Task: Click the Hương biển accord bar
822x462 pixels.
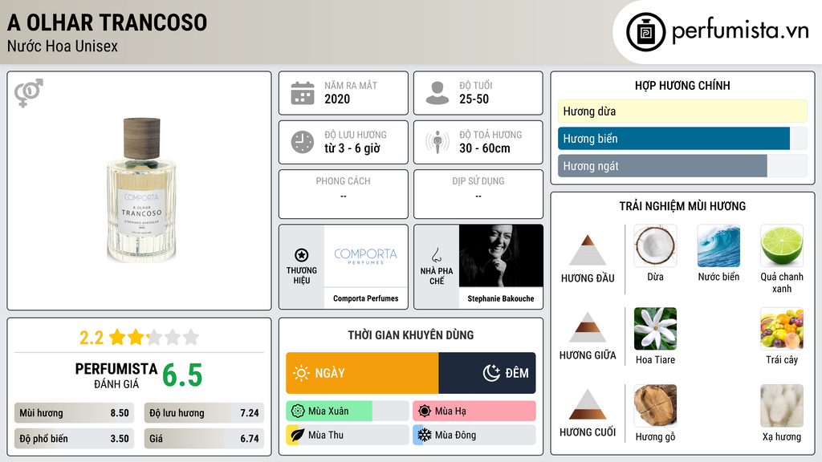Action: (682, 139)
